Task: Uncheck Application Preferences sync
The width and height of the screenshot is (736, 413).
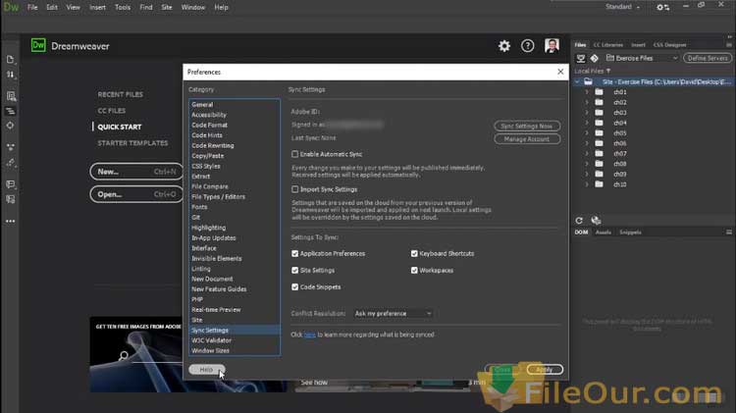Action: coord(294,253)
